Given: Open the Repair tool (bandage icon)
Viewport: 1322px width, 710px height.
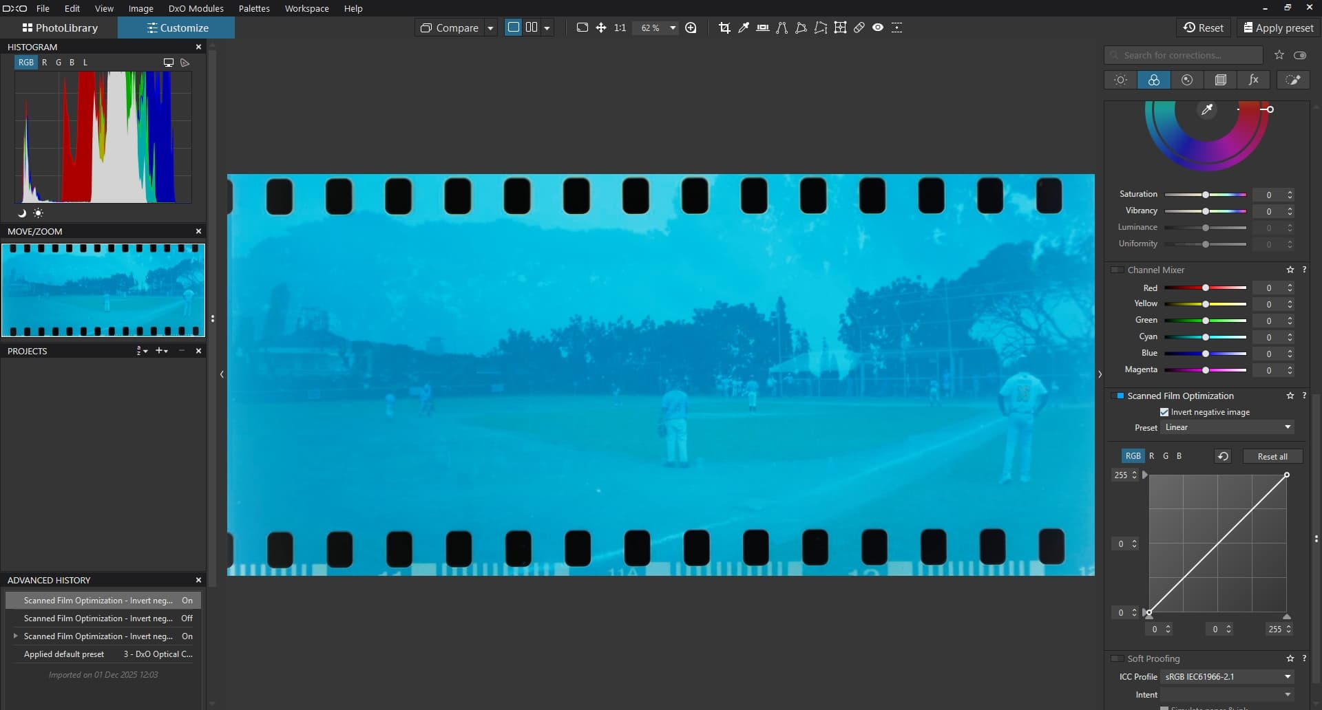Looking at the screenshot, I should [859, 28].
